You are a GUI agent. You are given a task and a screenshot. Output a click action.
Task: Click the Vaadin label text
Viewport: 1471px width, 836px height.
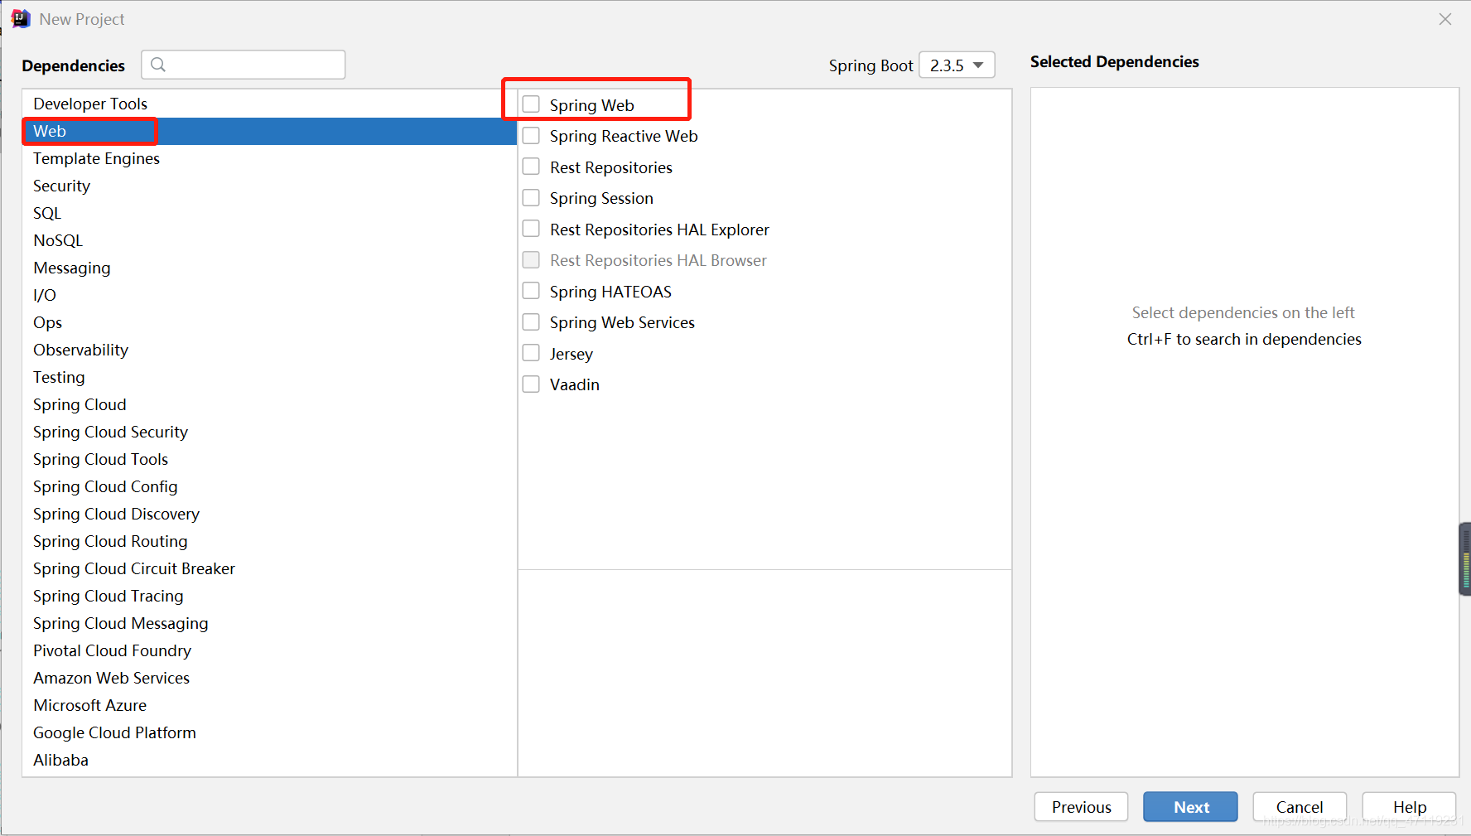coord(575,384)
